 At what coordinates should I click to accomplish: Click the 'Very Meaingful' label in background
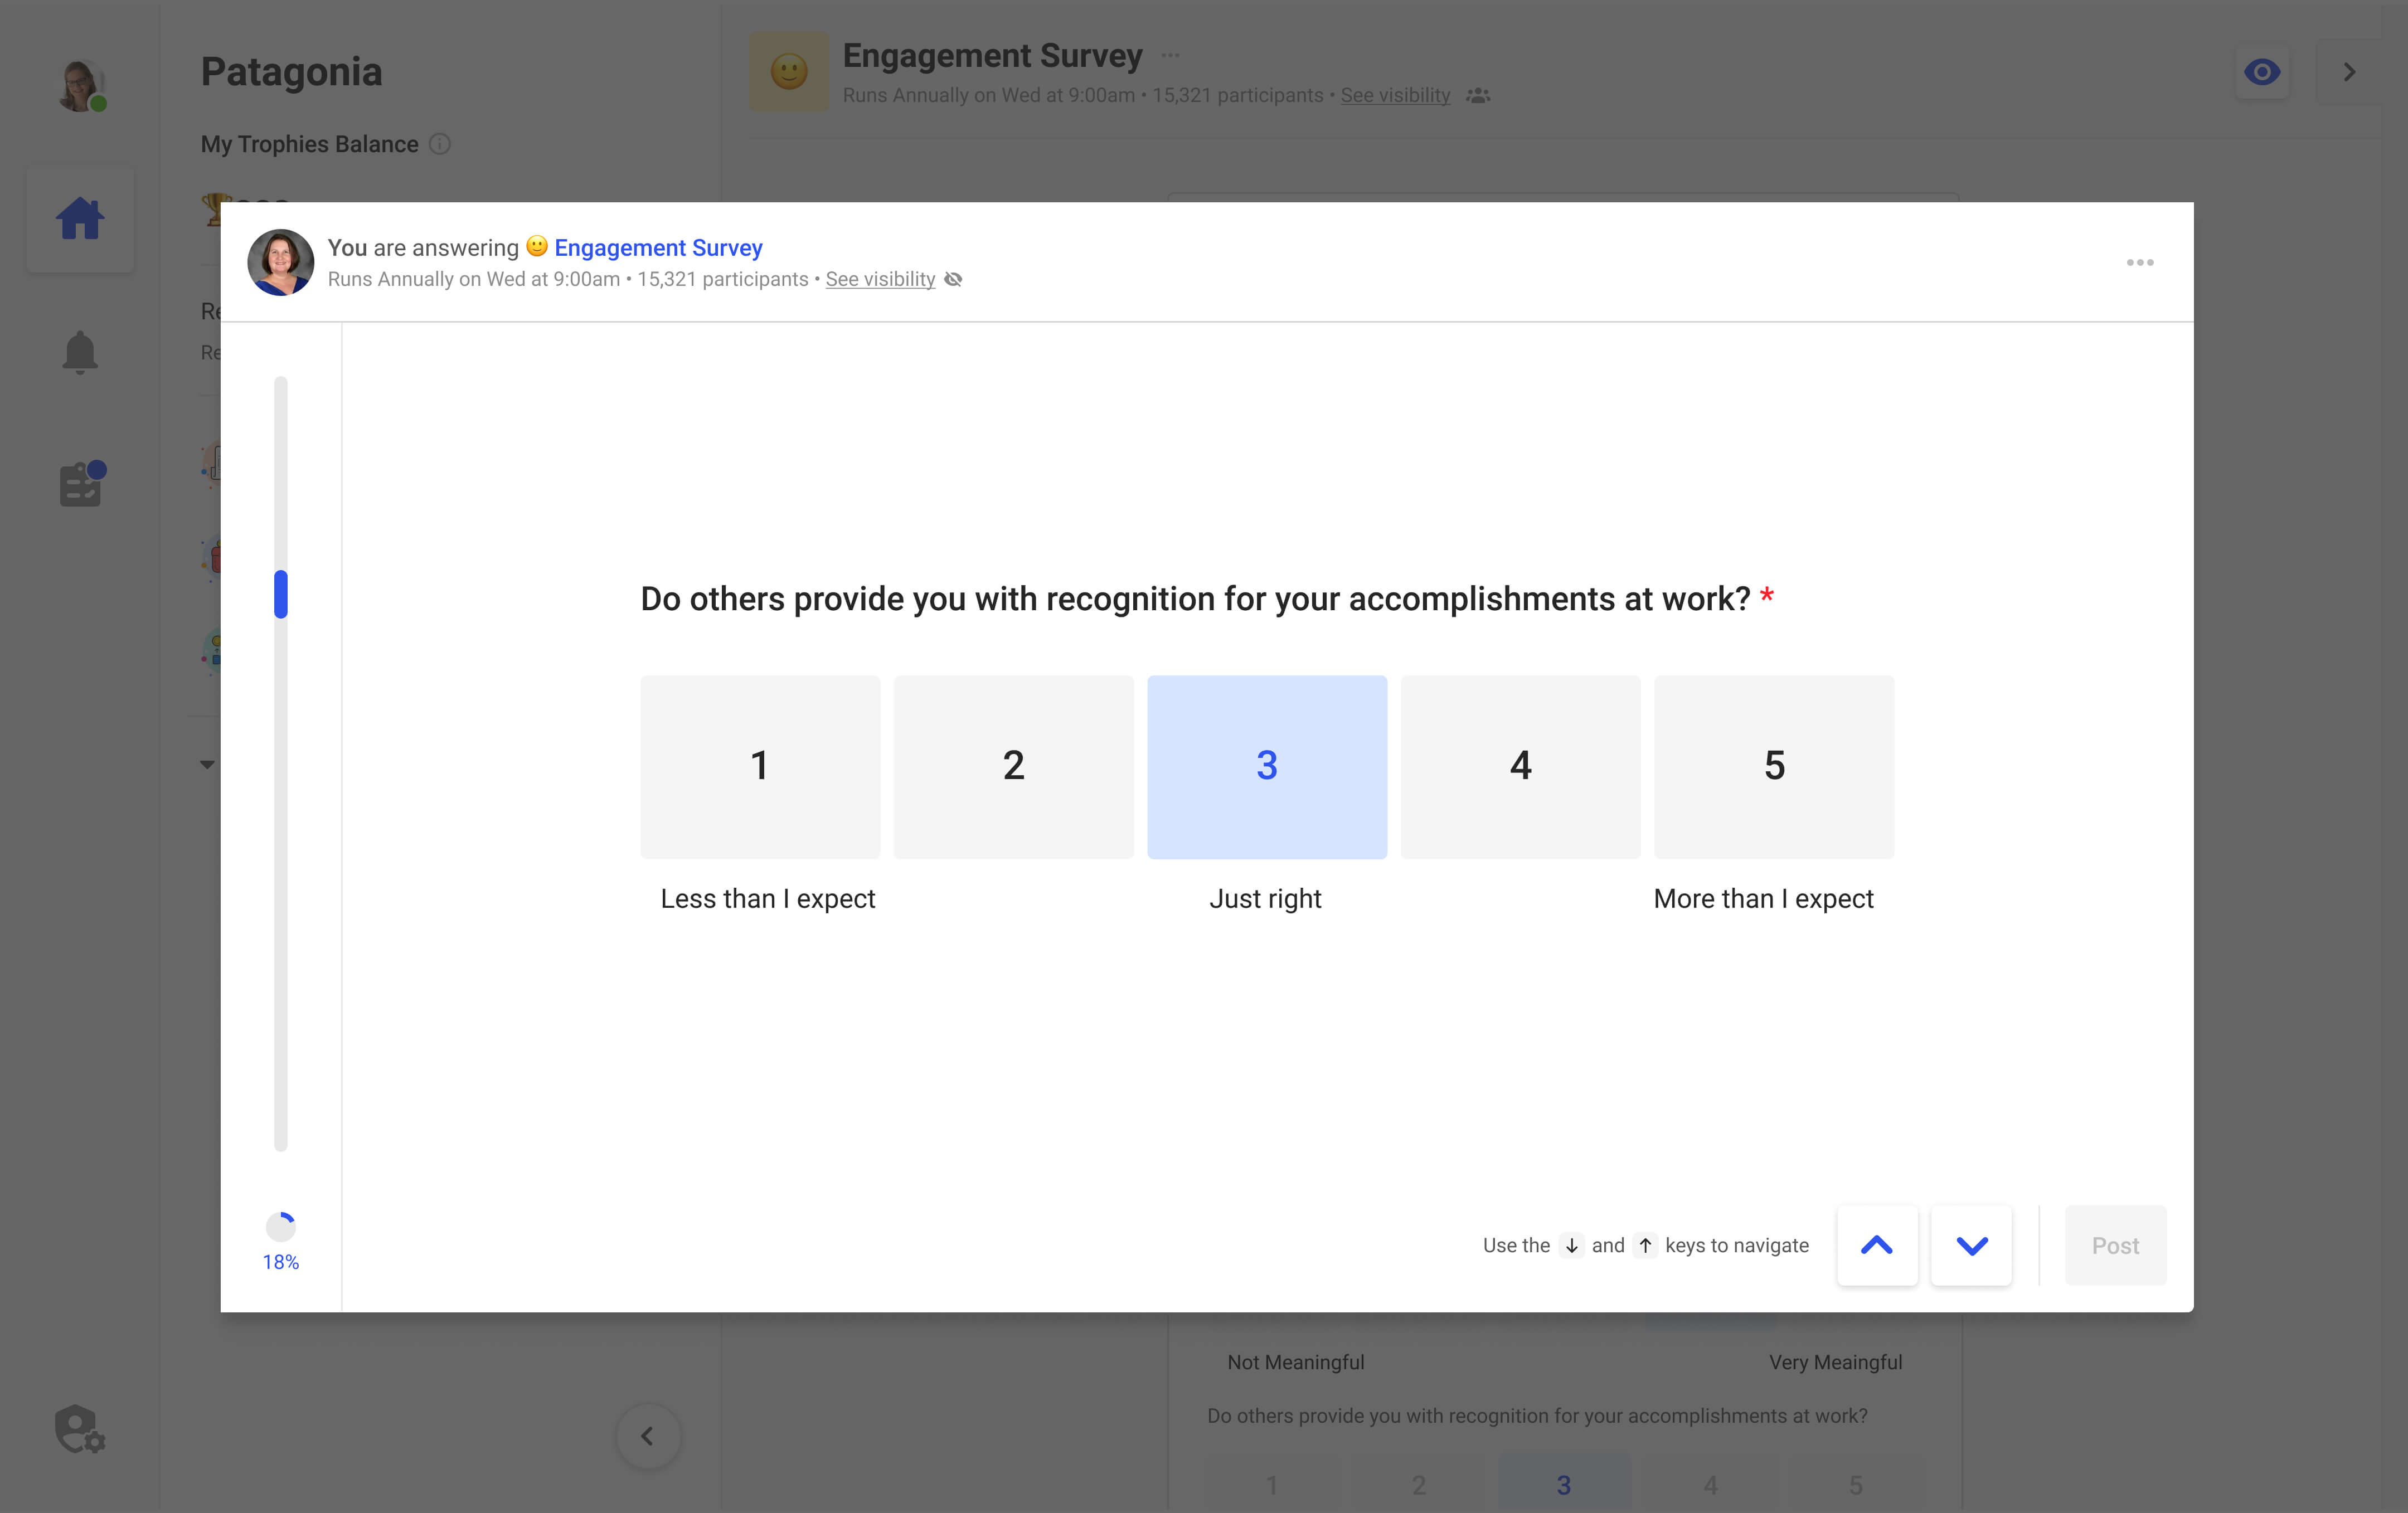pos(1836,1362)
